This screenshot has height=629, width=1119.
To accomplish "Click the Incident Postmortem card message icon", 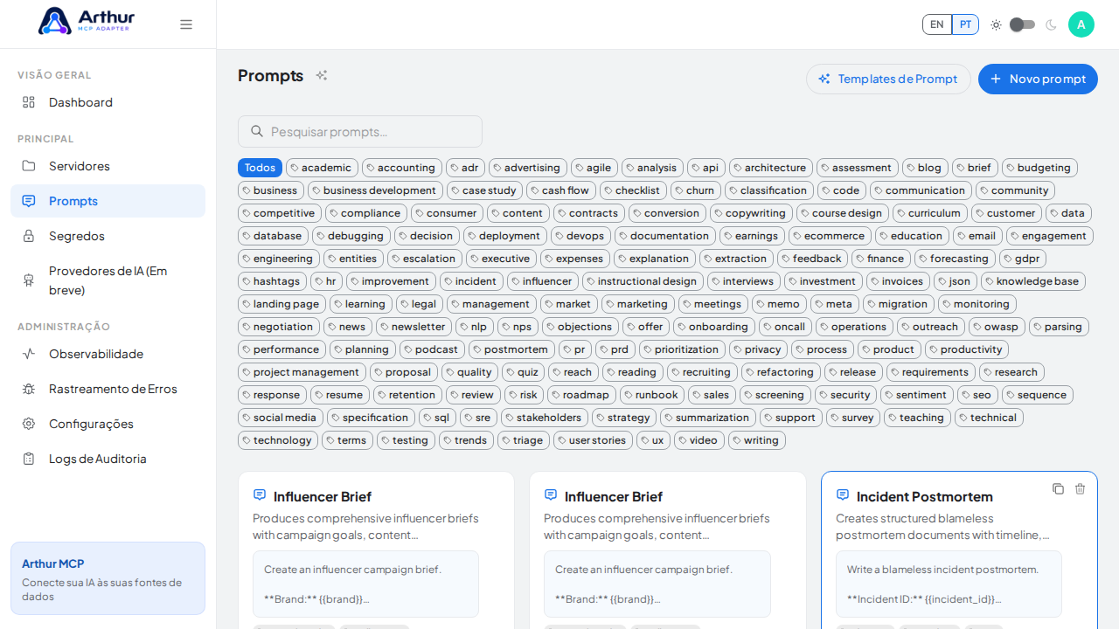I will (x=843, y=494).
